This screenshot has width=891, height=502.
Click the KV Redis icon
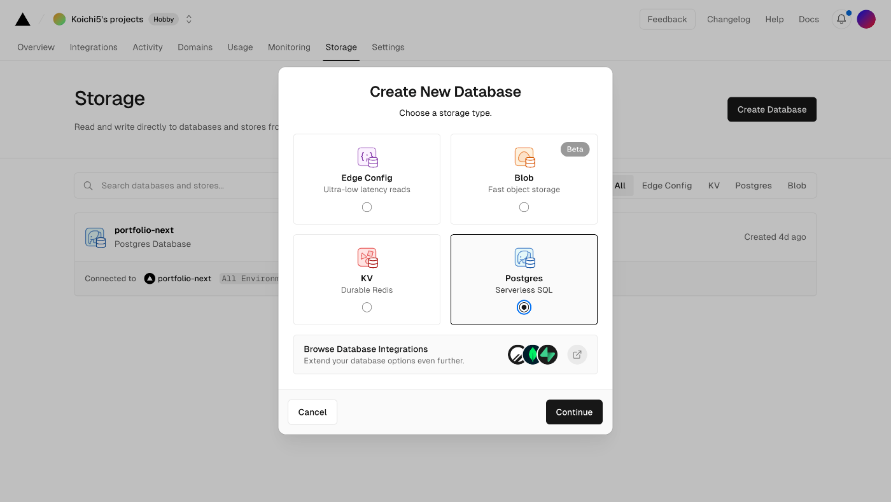tap(367, 258)
